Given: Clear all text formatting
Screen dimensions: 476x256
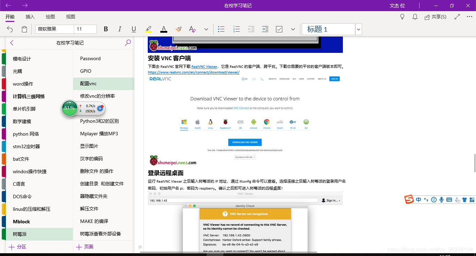Looking at the screenshot, I should 192,29.
